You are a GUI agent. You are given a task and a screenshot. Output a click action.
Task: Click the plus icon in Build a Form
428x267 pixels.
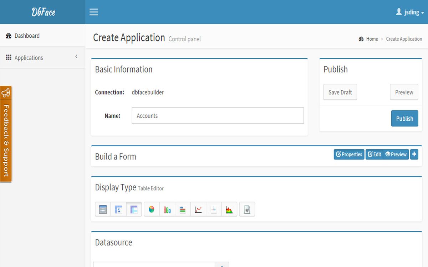coord(414,154)
